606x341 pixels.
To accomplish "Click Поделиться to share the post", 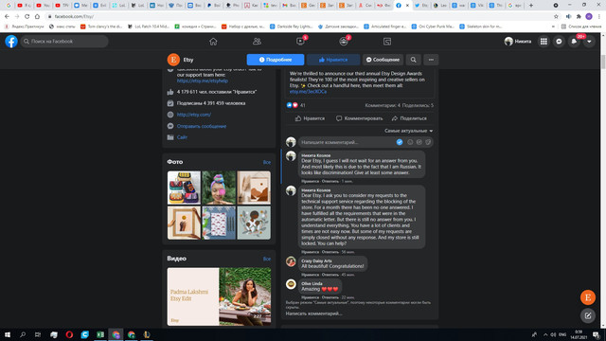I will point(409,118).
